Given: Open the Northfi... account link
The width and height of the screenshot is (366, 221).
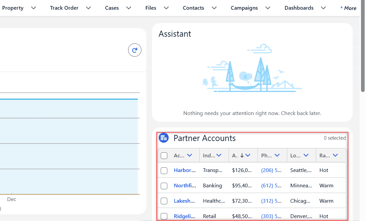Looking at the screenshot, I should [x=185, y=185].
